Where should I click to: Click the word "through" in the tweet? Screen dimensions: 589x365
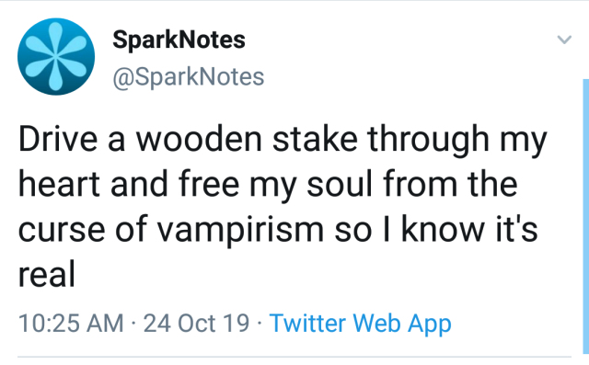pos(429,141)
